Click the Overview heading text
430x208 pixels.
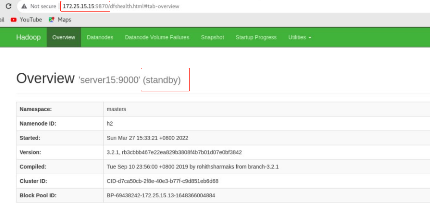point(45,78)
